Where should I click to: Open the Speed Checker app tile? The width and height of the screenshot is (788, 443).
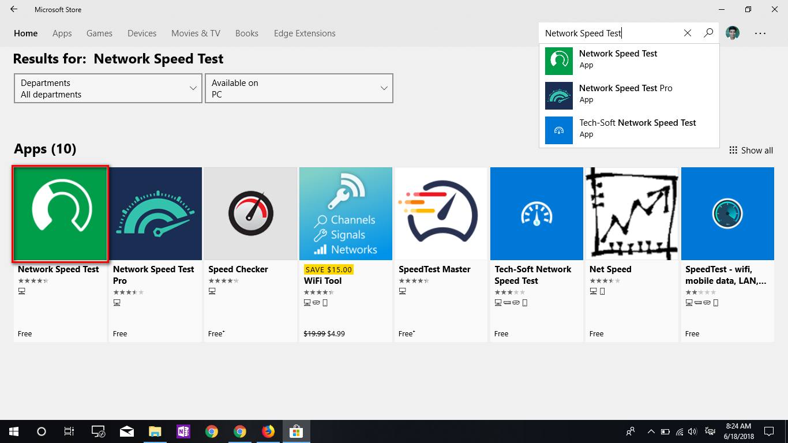tap(250, 213)
